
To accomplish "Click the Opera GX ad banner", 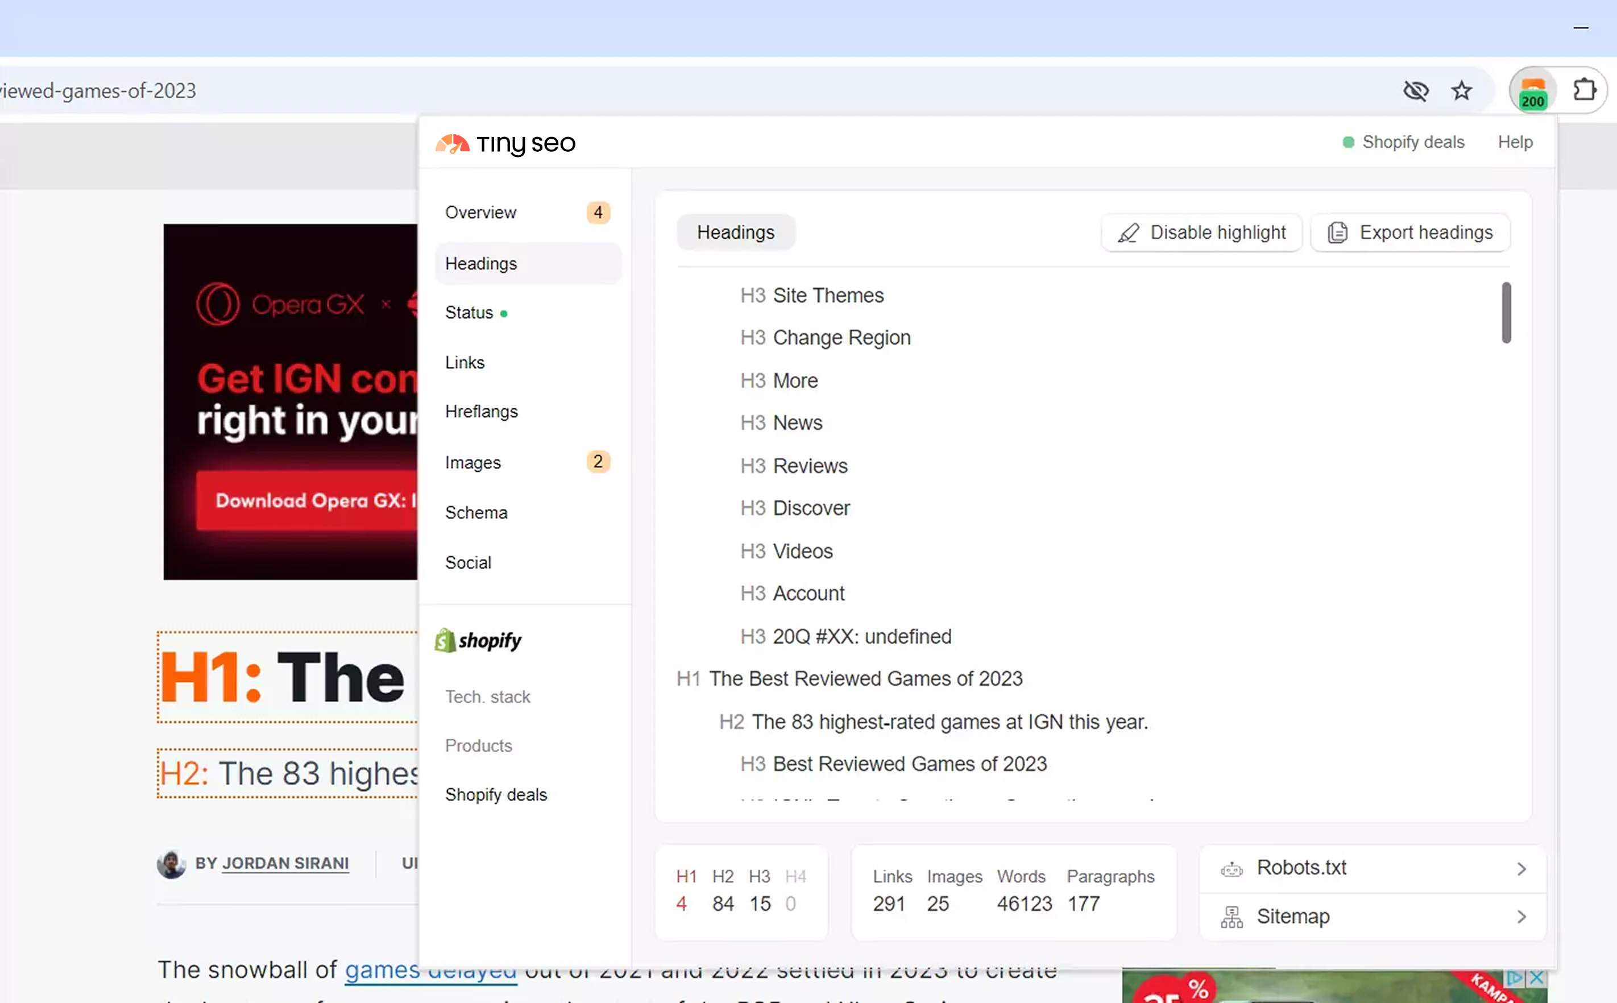I will pos(291,402).
